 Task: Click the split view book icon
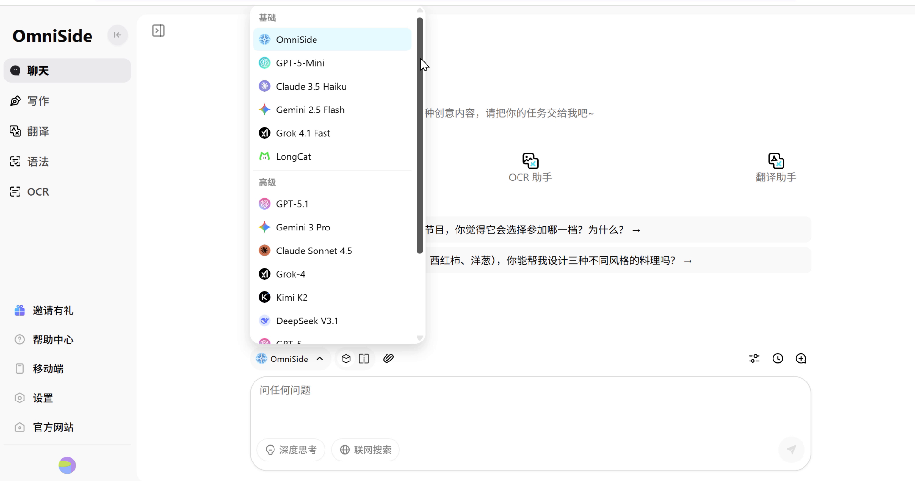tap(364, 359)
